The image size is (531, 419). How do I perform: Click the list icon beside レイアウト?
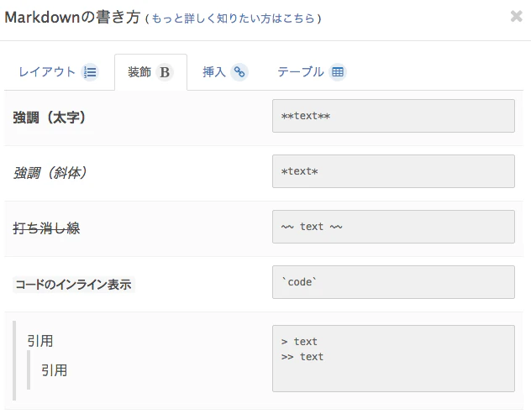pos(90,72)
